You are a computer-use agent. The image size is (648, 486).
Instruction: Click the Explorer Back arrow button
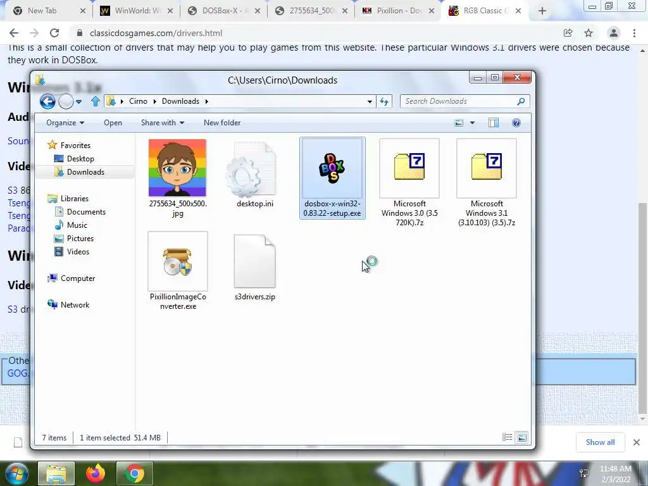[x=47, y=101]
